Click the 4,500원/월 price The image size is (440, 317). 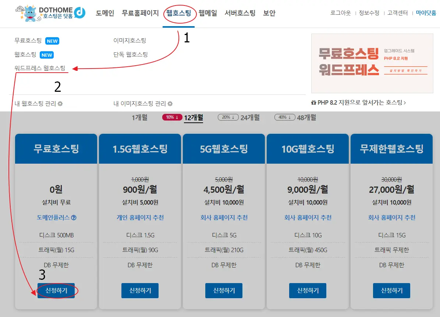[x=224, y=189]
